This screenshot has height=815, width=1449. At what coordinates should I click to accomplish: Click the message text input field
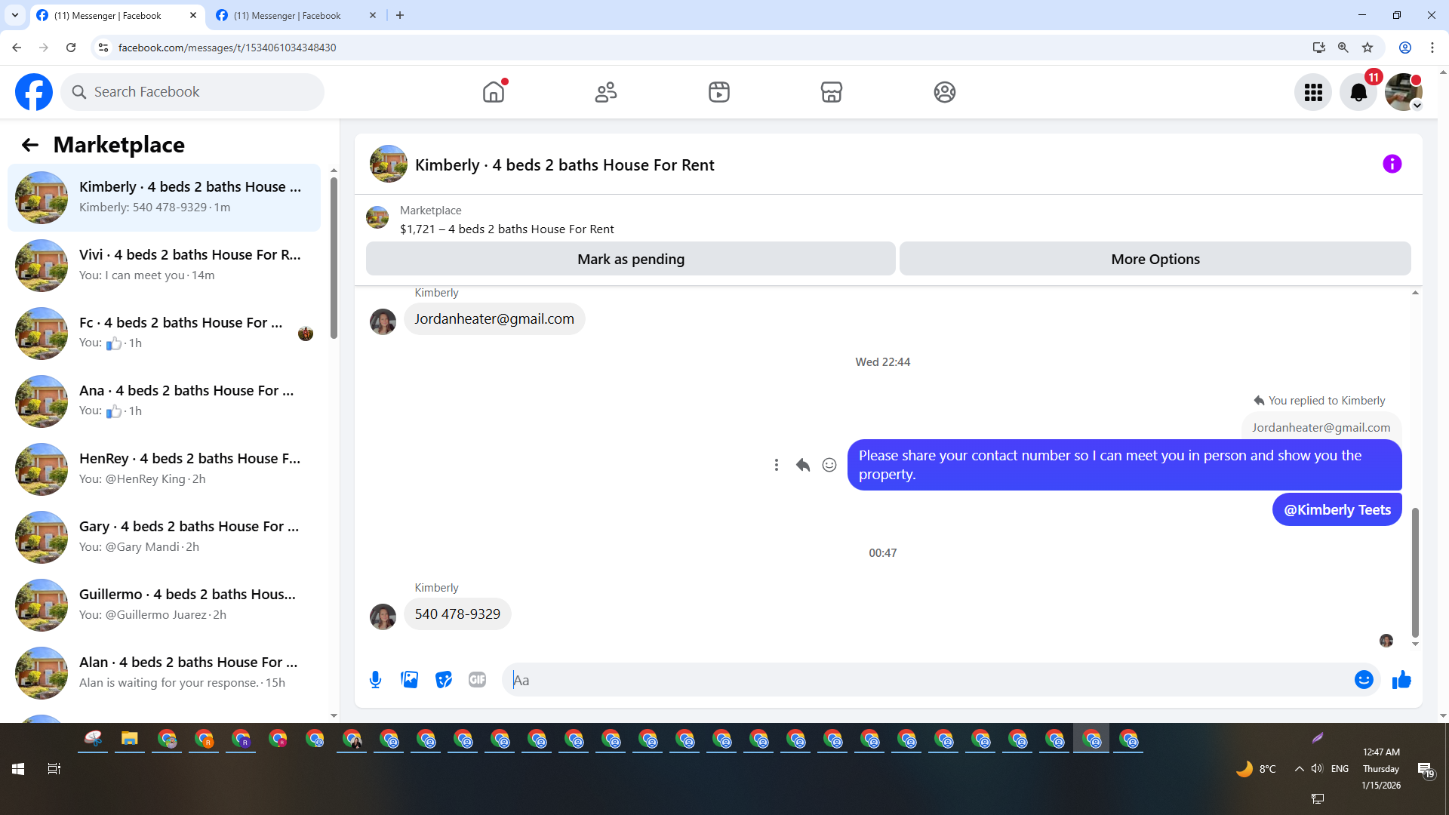(928, 680)
